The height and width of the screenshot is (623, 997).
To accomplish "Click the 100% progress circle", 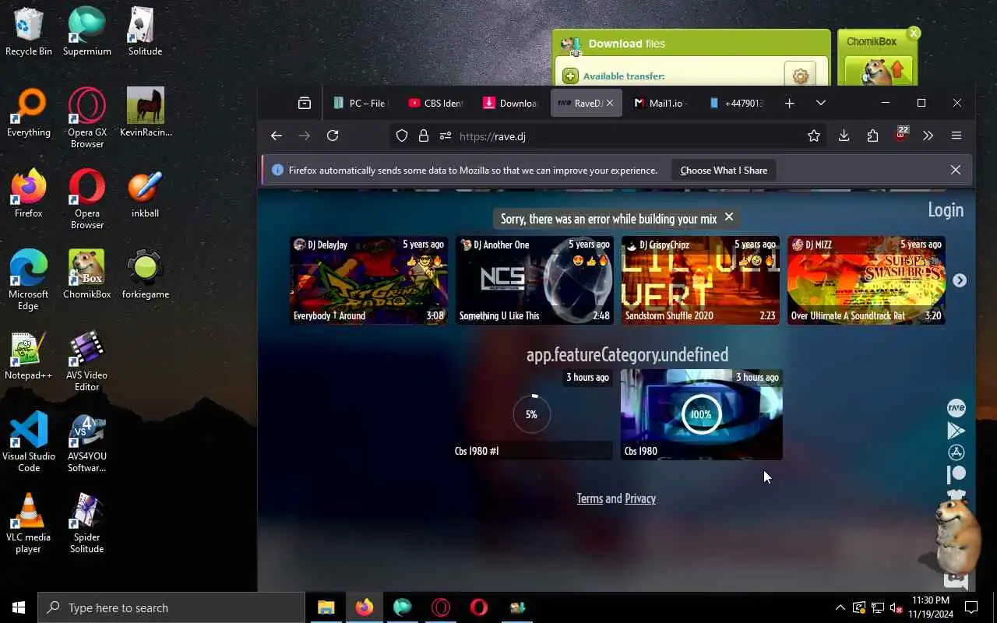I will pyautogui.click(x=701, y=414).
